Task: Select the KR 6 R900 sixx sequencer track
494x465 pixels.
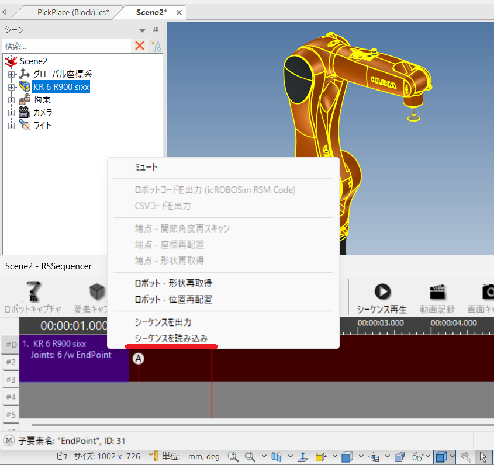Action: point(74,359)
